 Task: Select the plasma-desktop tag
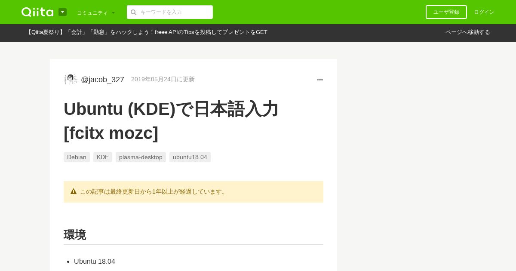(141, 157)
